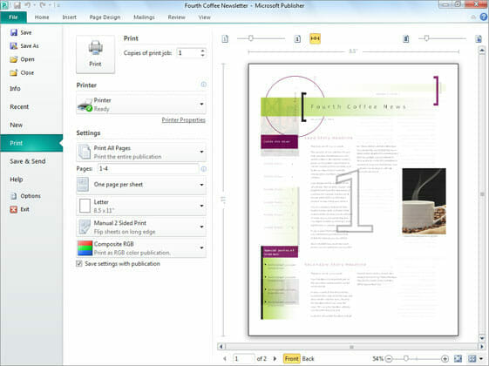Open the Save & Send backstage tab

click(28, 161)
